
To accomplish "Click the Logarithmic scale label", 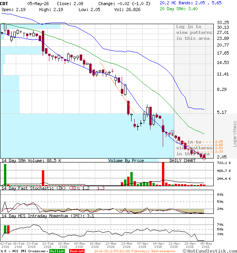I will pos(235,134).
